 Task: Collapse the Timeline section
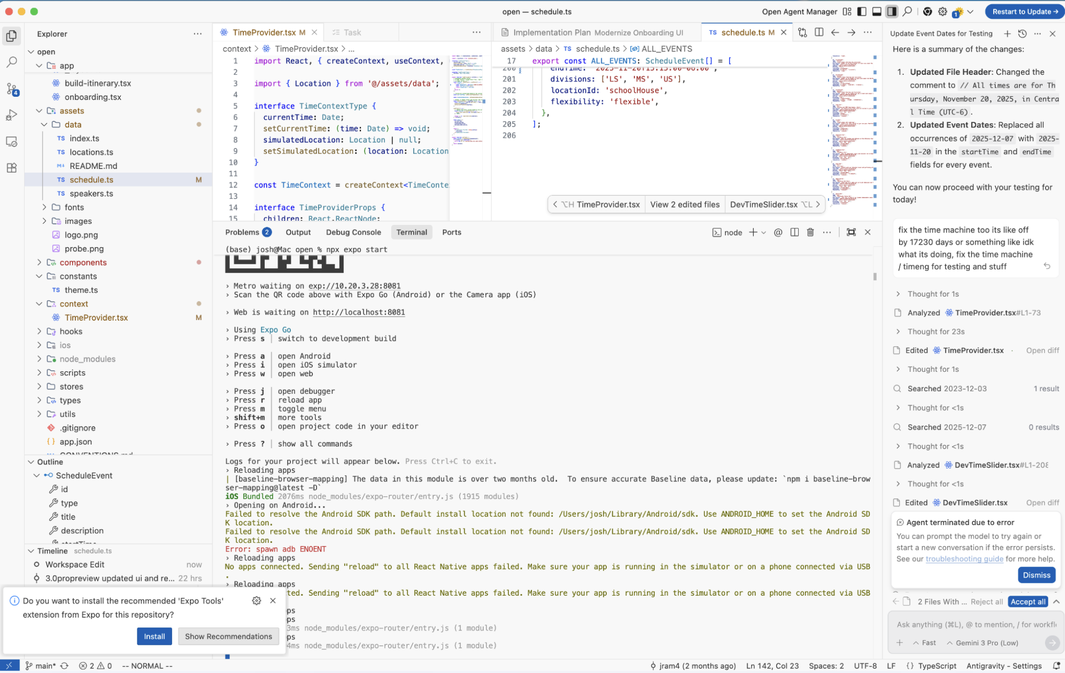point(31,551)
